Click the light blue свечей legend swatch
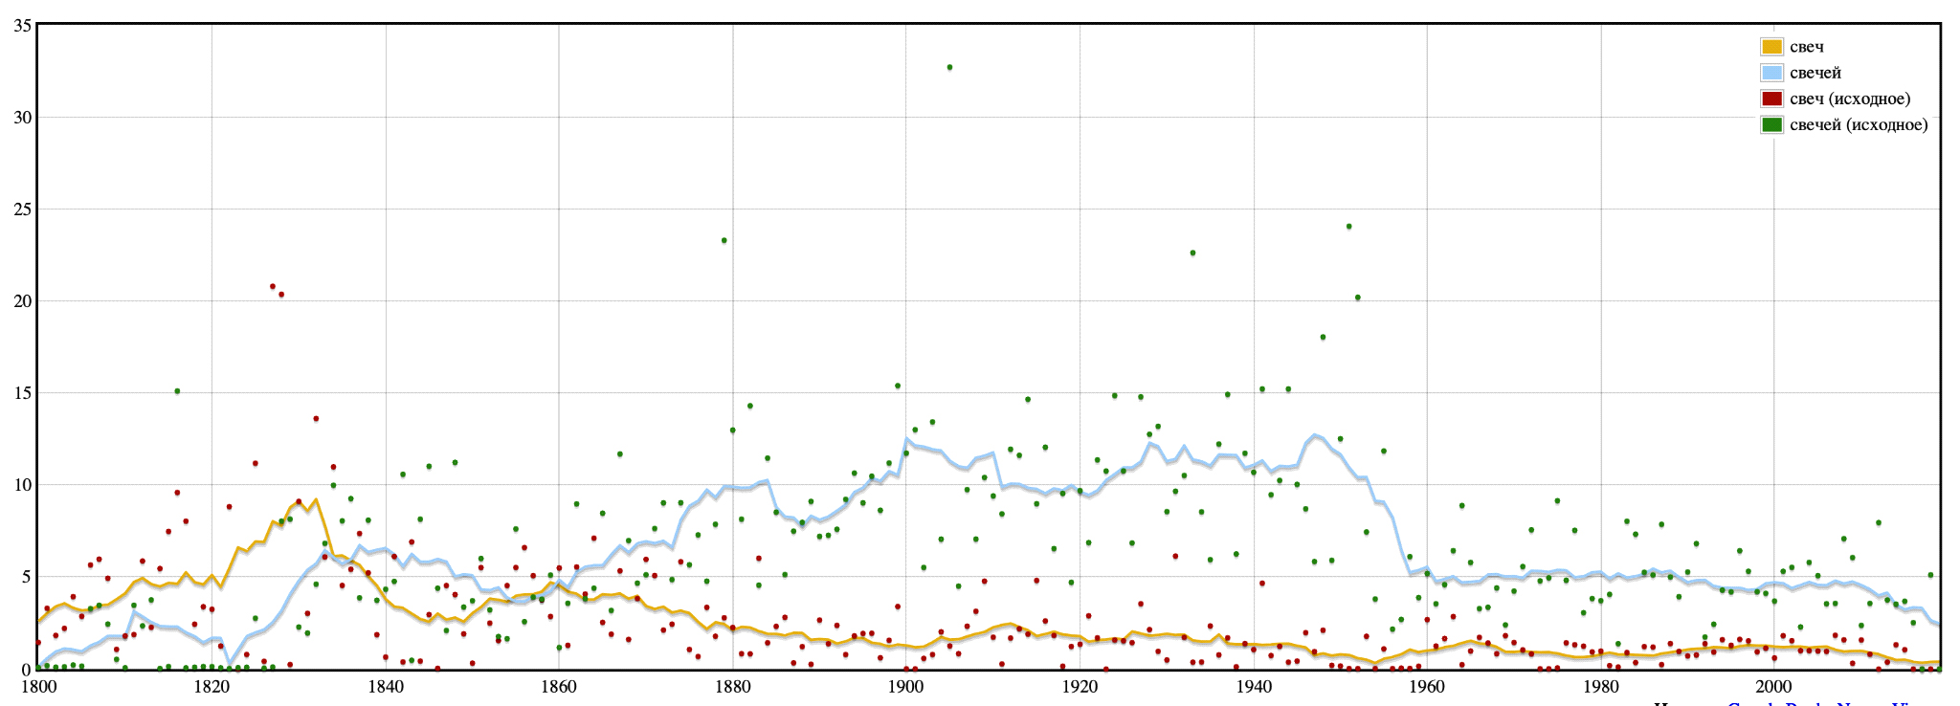1960x706 pixels. pyautogui.click(x=1771, y=73)
